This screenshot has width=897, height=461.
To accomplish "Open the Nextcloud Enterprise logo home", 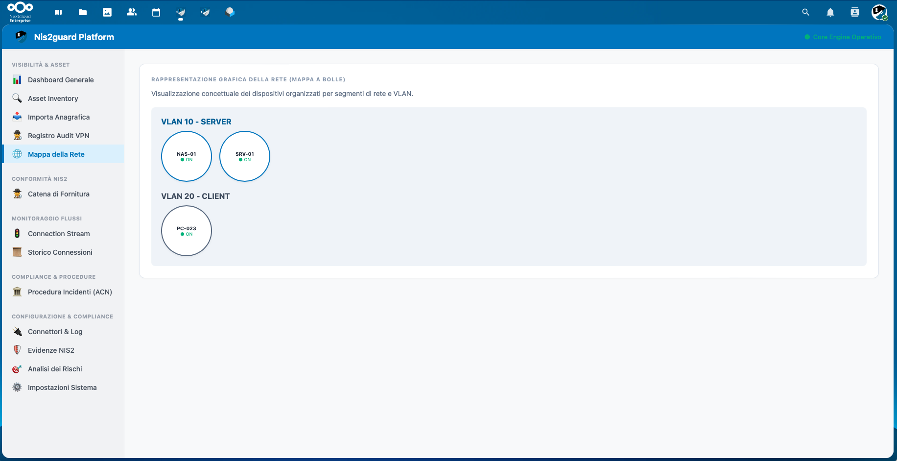I will pyautogui.click(x=20, y=12).
